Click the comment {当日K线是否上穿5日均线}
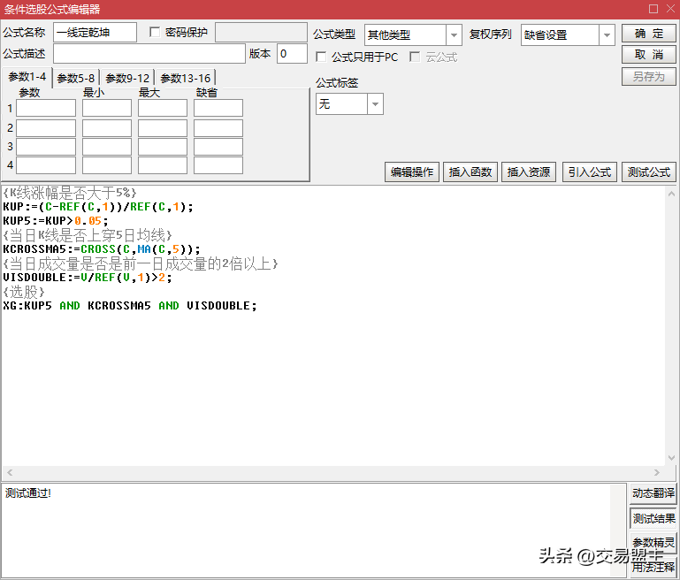This screenshot has width=680, height=580. click(88, 235)
